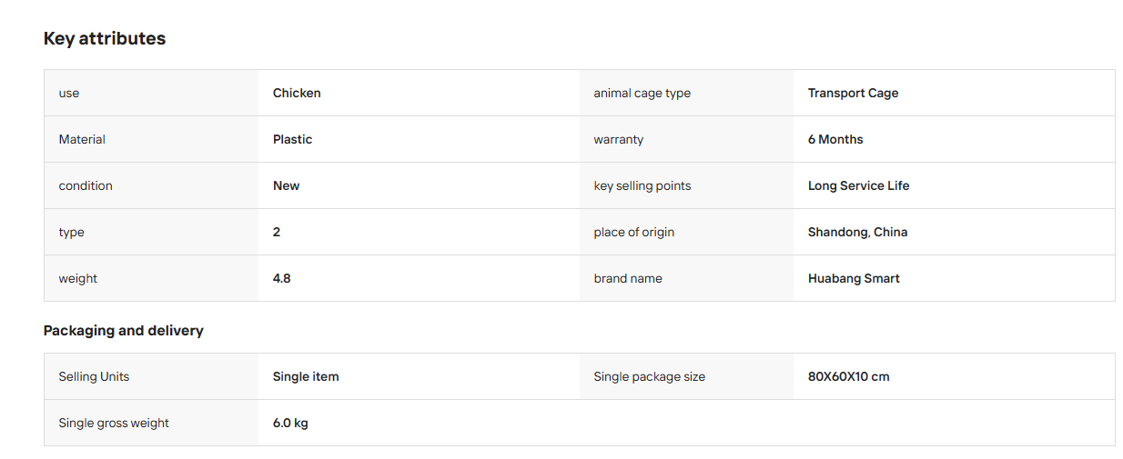Select the 'Chicken' use value
This screenshot has width=1123, height=459.
(297, 93)
